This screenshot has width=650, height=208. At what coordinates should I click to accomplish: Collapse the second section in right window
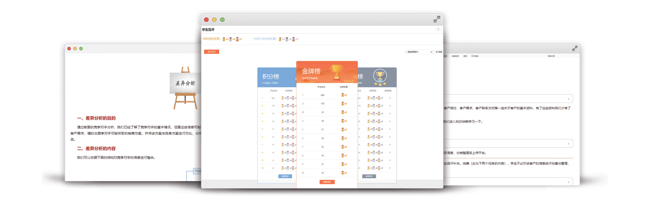568,144
